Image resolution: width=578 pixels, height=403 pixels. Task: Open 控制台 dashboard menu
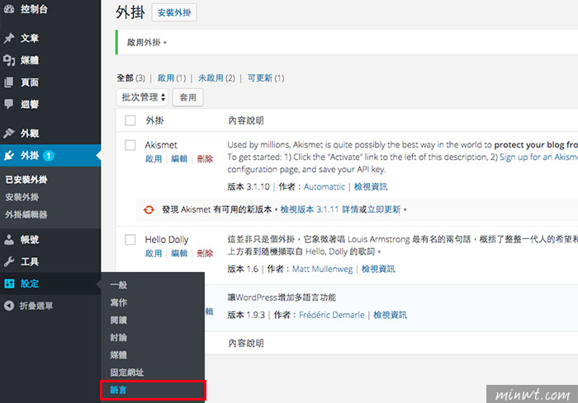(x=34, y=9)
